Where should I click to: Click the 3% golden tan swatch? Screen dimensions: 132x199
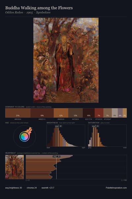[125, 113]
